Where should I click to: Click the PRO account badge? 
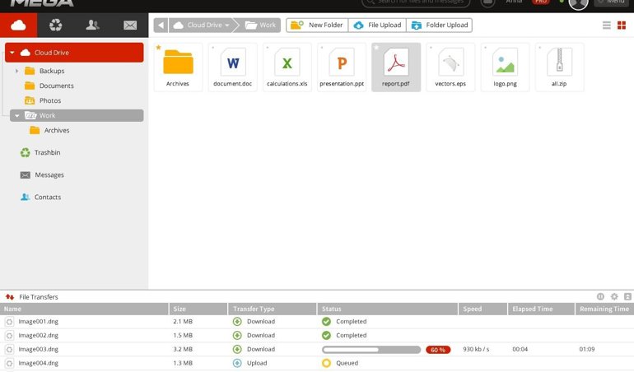[x=541, y=2]
